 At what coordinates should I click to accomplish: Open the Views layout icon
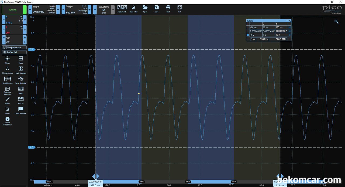coord(21,60)
